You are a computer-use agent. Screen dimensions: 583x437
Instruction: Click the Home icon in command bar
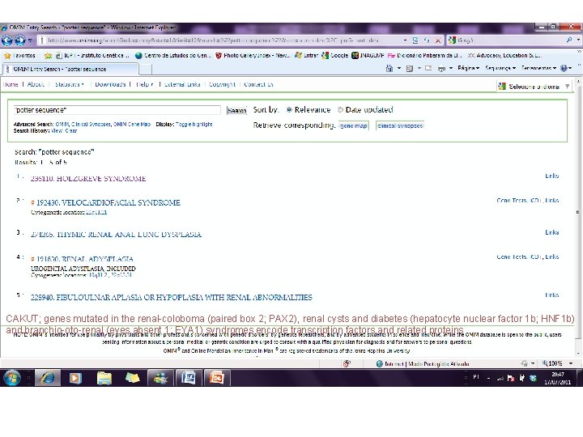[389, 68]
